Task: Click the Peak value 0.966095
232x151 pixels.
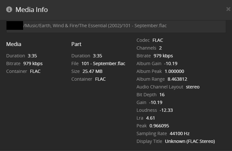Action: pyautogui.click(x=159, y=126)
